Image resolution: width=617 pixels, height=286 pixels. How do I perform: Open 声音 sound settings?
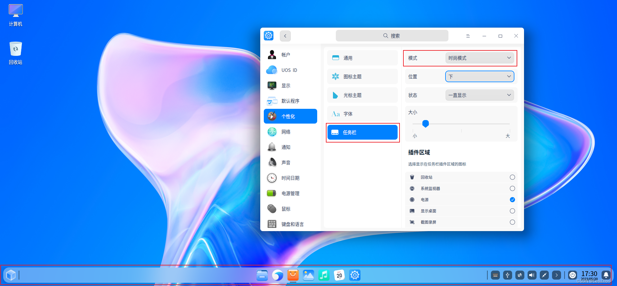click(x=290, y=163)
